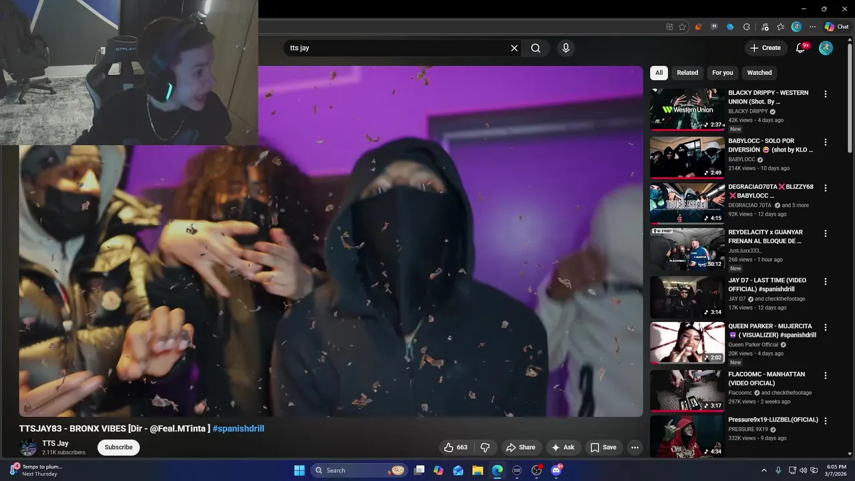Click the Twitch-style extension icon
855x481 pixels.
tap(714, 27)
